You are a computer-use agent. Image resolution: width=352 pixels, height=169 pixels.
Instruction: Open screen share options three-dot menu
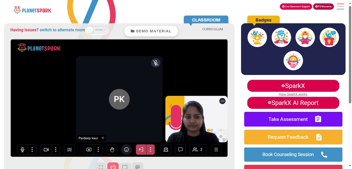98,150
